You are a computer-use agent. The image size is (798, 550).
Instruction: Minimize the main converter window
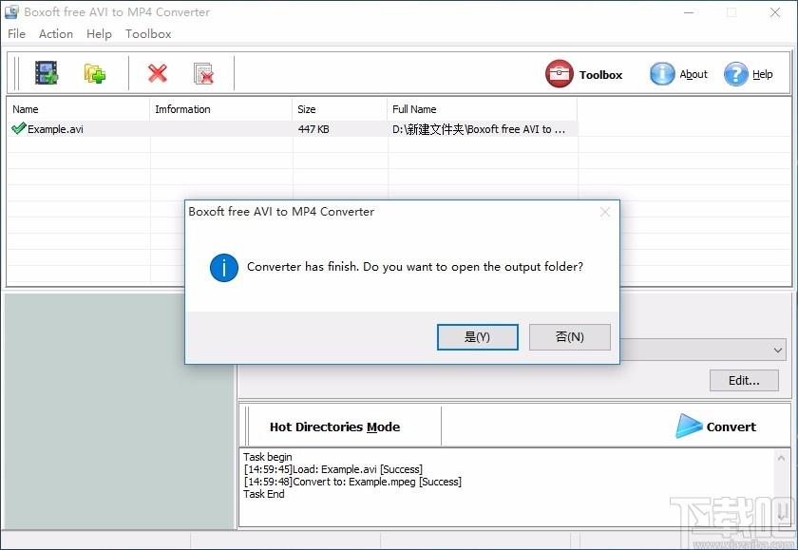pos(689,12)
